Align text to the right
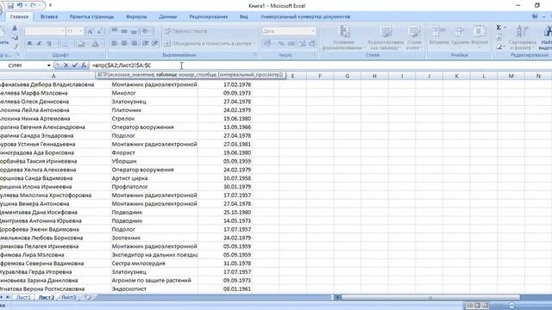Image resolution: width=552 pixels, height=310 pixels. click(x=135, y=44)
